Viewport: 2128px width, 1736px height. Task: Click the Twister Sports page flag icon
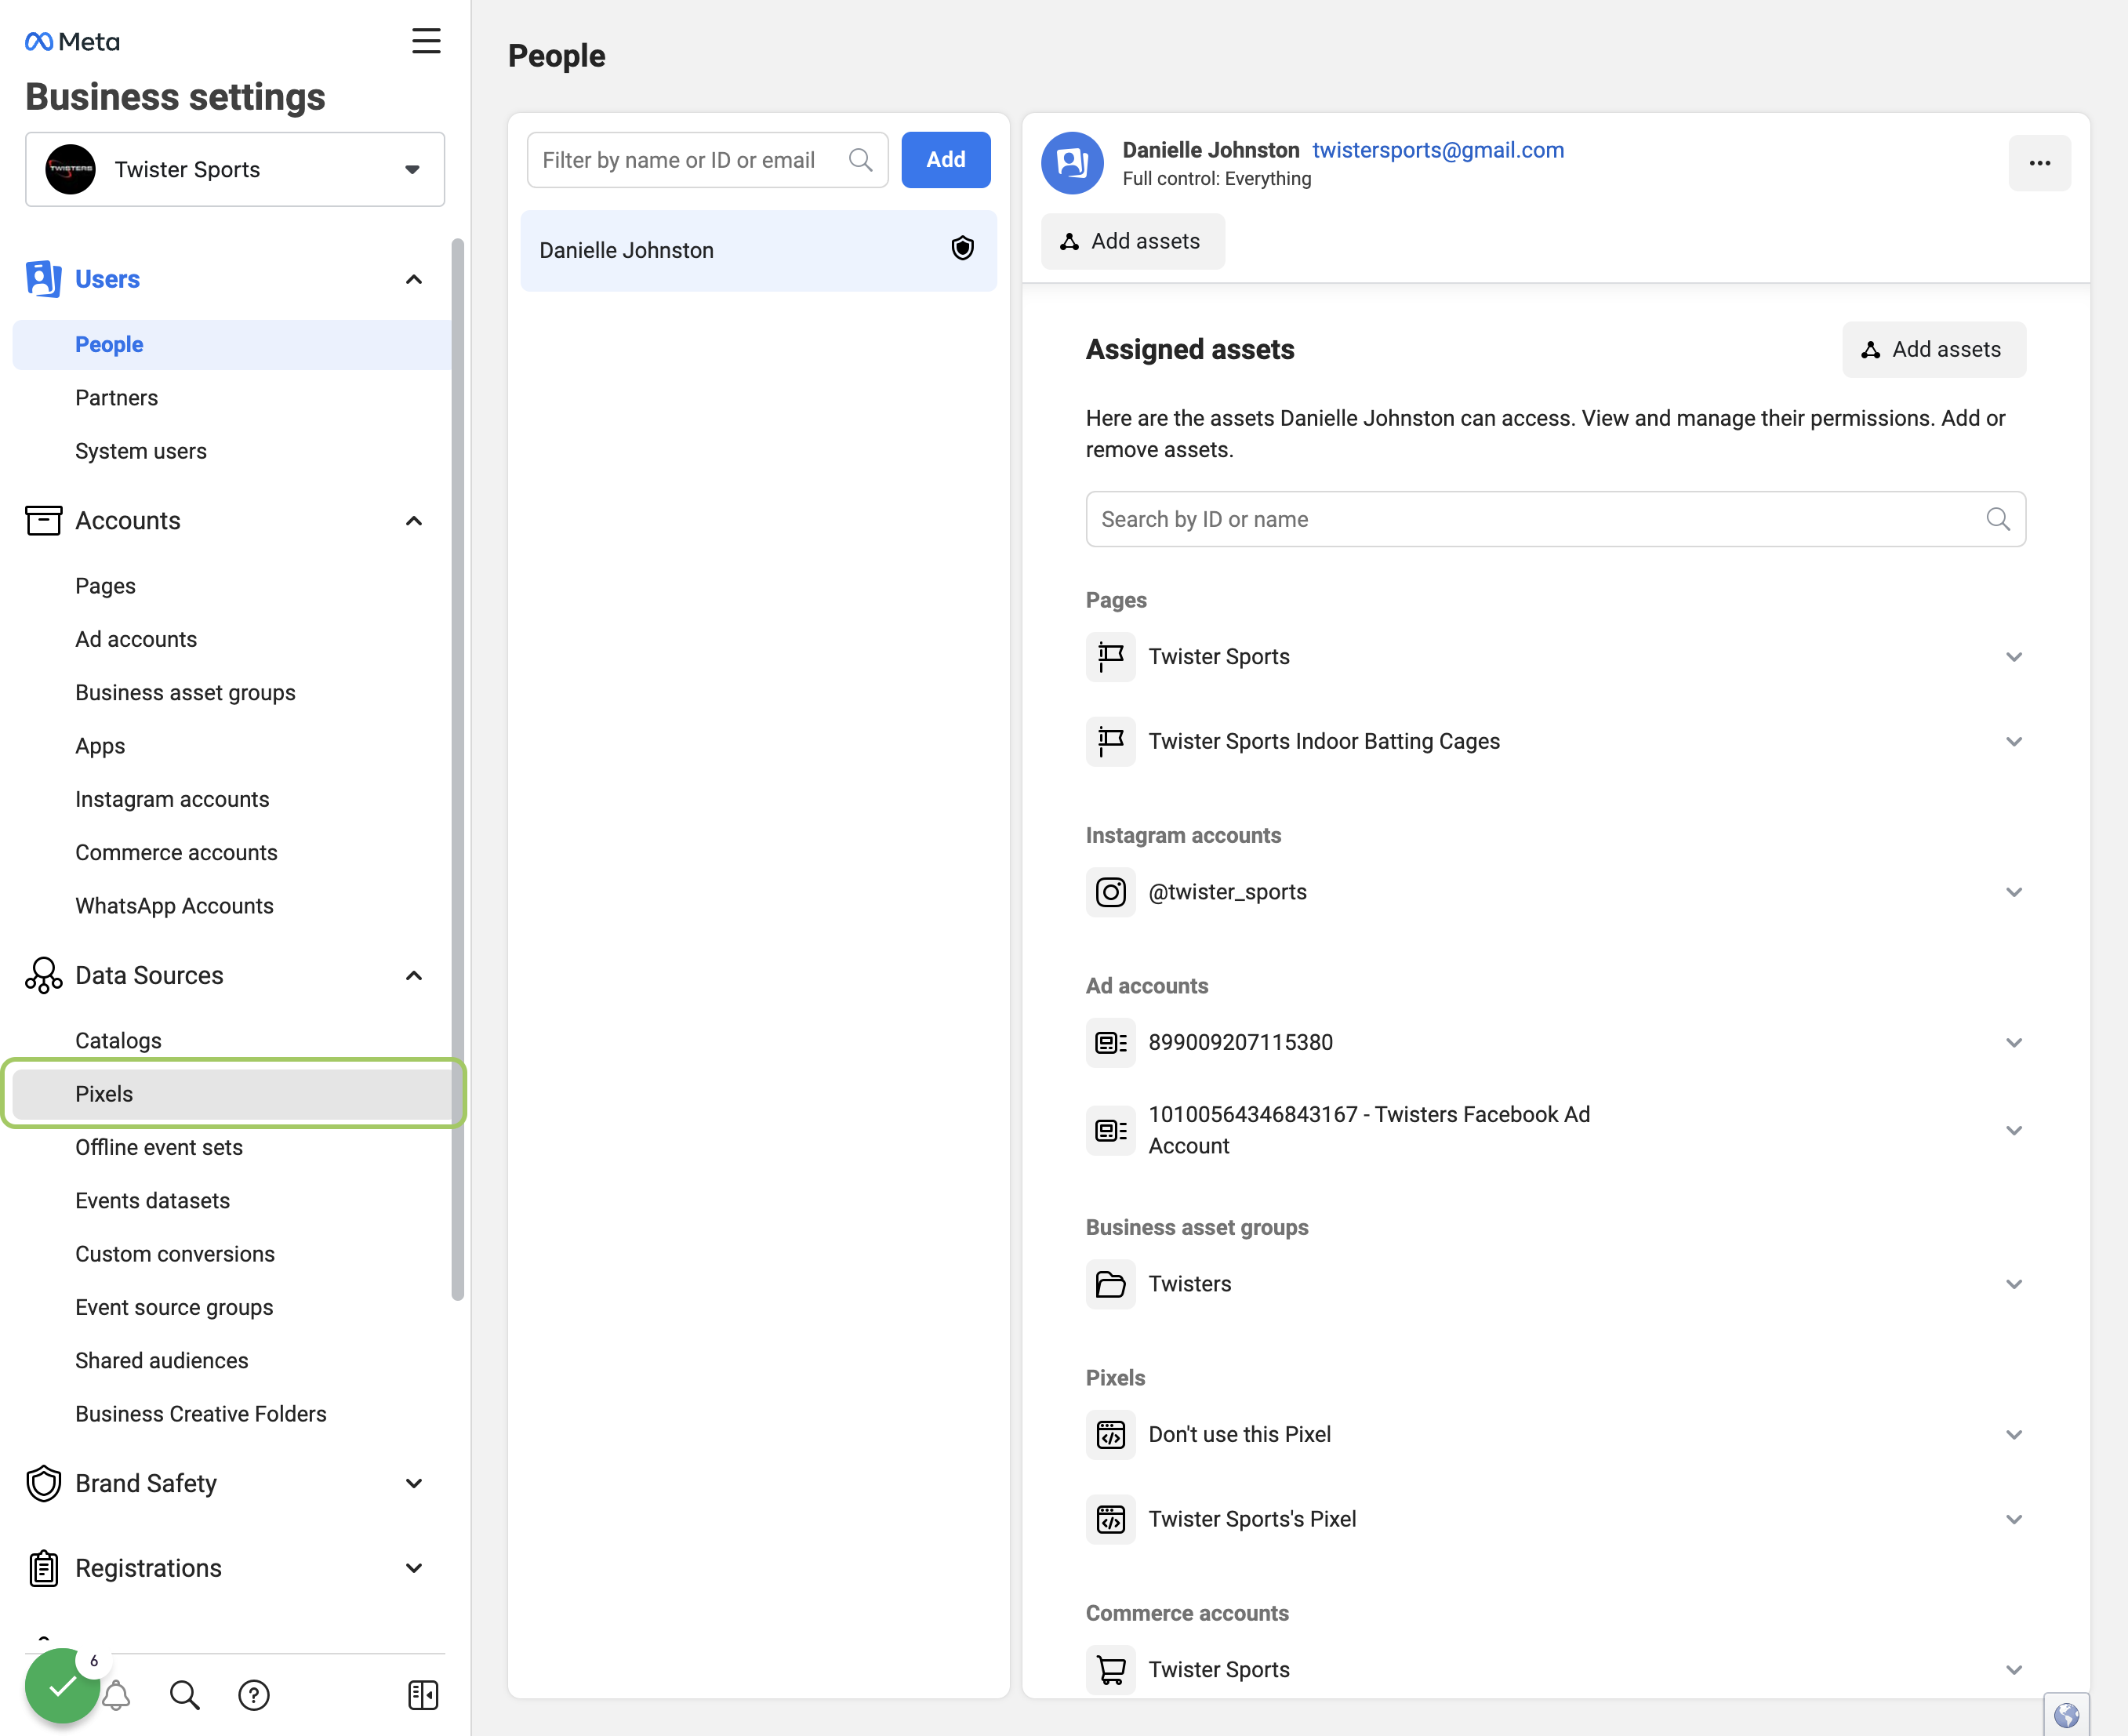click(x=1110, y=657)
